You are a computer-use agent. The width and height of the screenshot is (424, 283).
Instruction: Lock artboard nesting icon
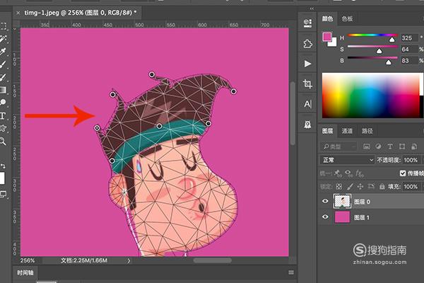(x=371, y=186)
